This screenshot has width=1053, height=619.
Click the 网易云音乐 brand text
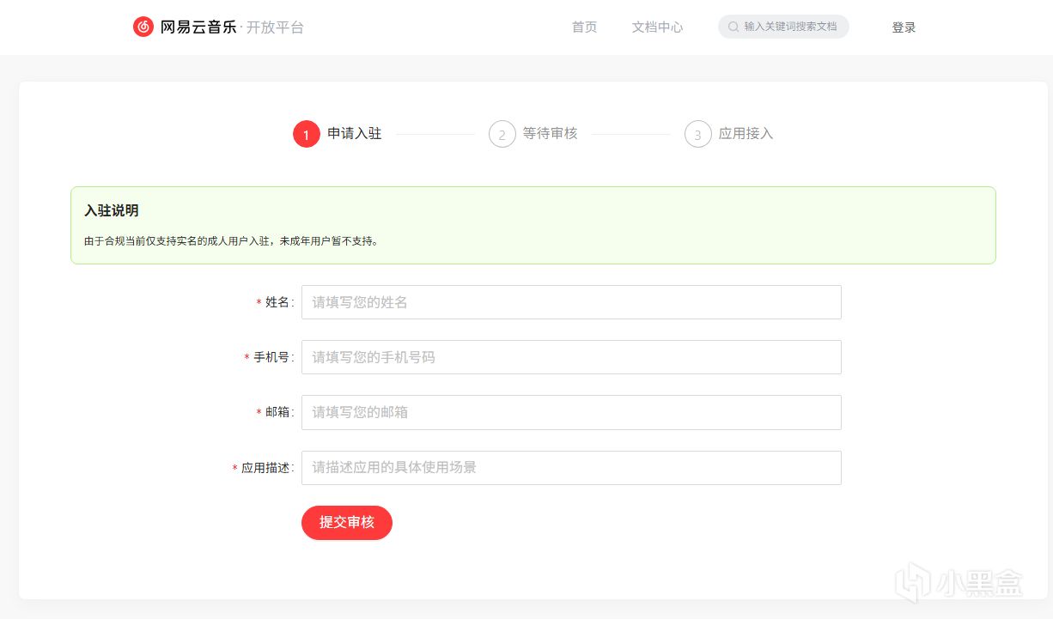(198, 27)
